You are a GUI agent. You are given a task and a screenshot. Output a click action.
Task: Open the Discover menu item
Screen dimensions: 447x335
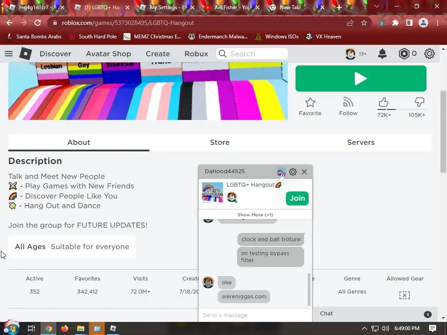click(x=55, y=54)
